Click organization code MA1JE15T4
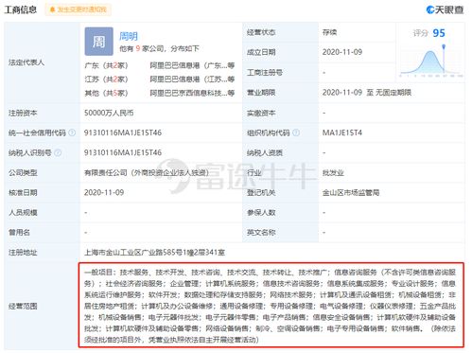The height and width of the screenshot is (353, 472). [342, 132]
